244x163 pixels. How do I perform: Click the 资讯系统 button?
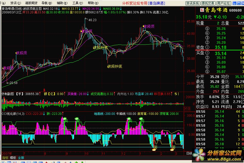coord(192,3)
